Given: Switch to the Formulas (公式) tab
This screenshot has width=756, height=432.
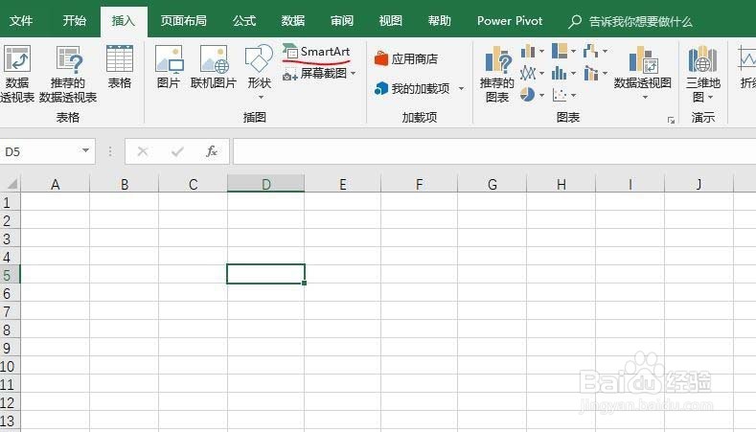Looking at the screenshot, I should [x=244, y=21].
